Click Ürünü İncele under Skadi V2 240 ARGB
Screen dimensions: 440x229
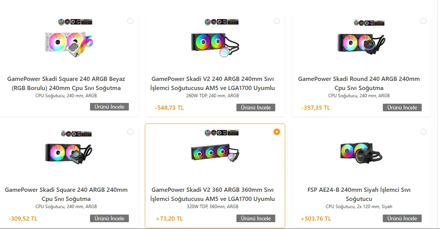click(256, 107)
